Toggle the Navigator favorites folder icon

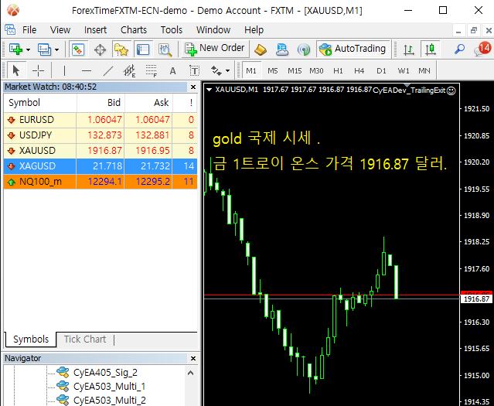click(121, 49)
